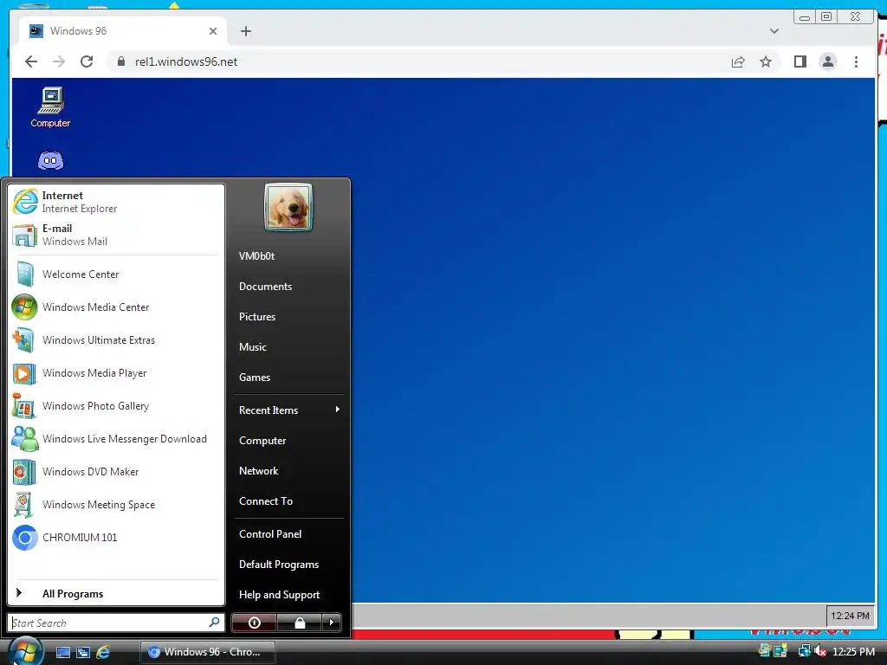The image size is (887, 665).
Task: Click the 12:25 PM taskbar clock
Action: (853, 651)
